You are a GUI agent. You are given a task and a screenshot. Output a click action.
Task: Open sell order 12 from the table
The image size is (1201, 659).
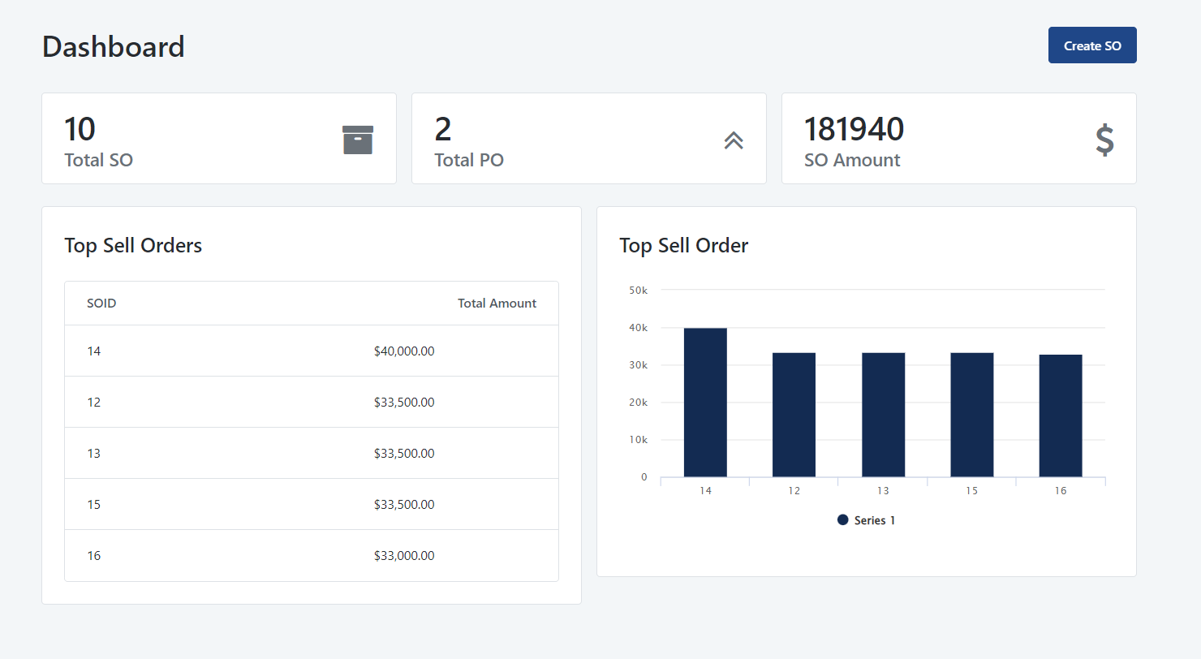(93, 402)
